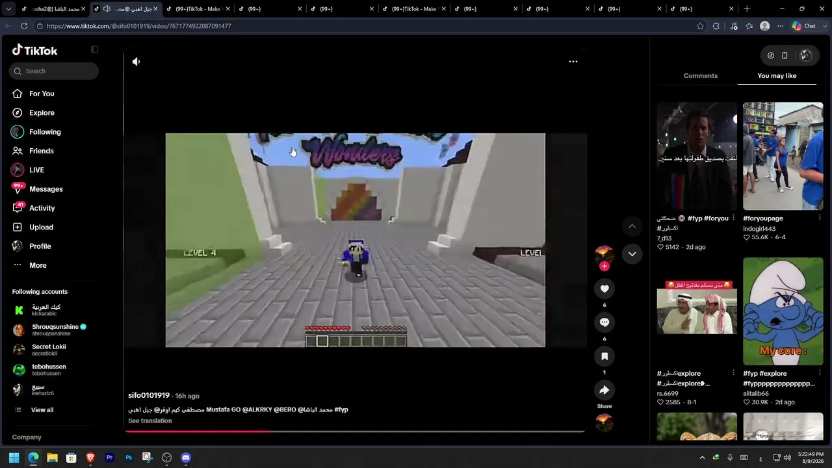Screen dimensions: 832x468
Task: Mute the video with the speaker icon
Action: (x=136, y=61)
